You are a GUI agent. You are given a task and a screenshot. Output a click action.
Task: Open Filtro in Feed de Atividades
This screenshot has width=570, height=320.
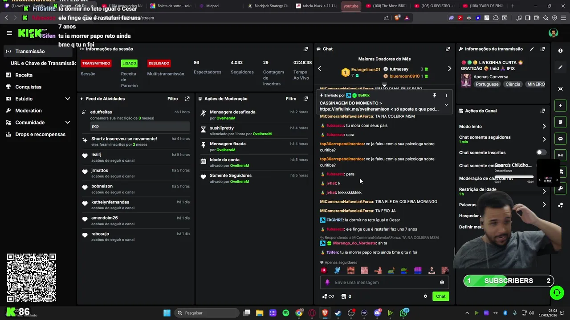pyautogui.click(x=172, y=99)
